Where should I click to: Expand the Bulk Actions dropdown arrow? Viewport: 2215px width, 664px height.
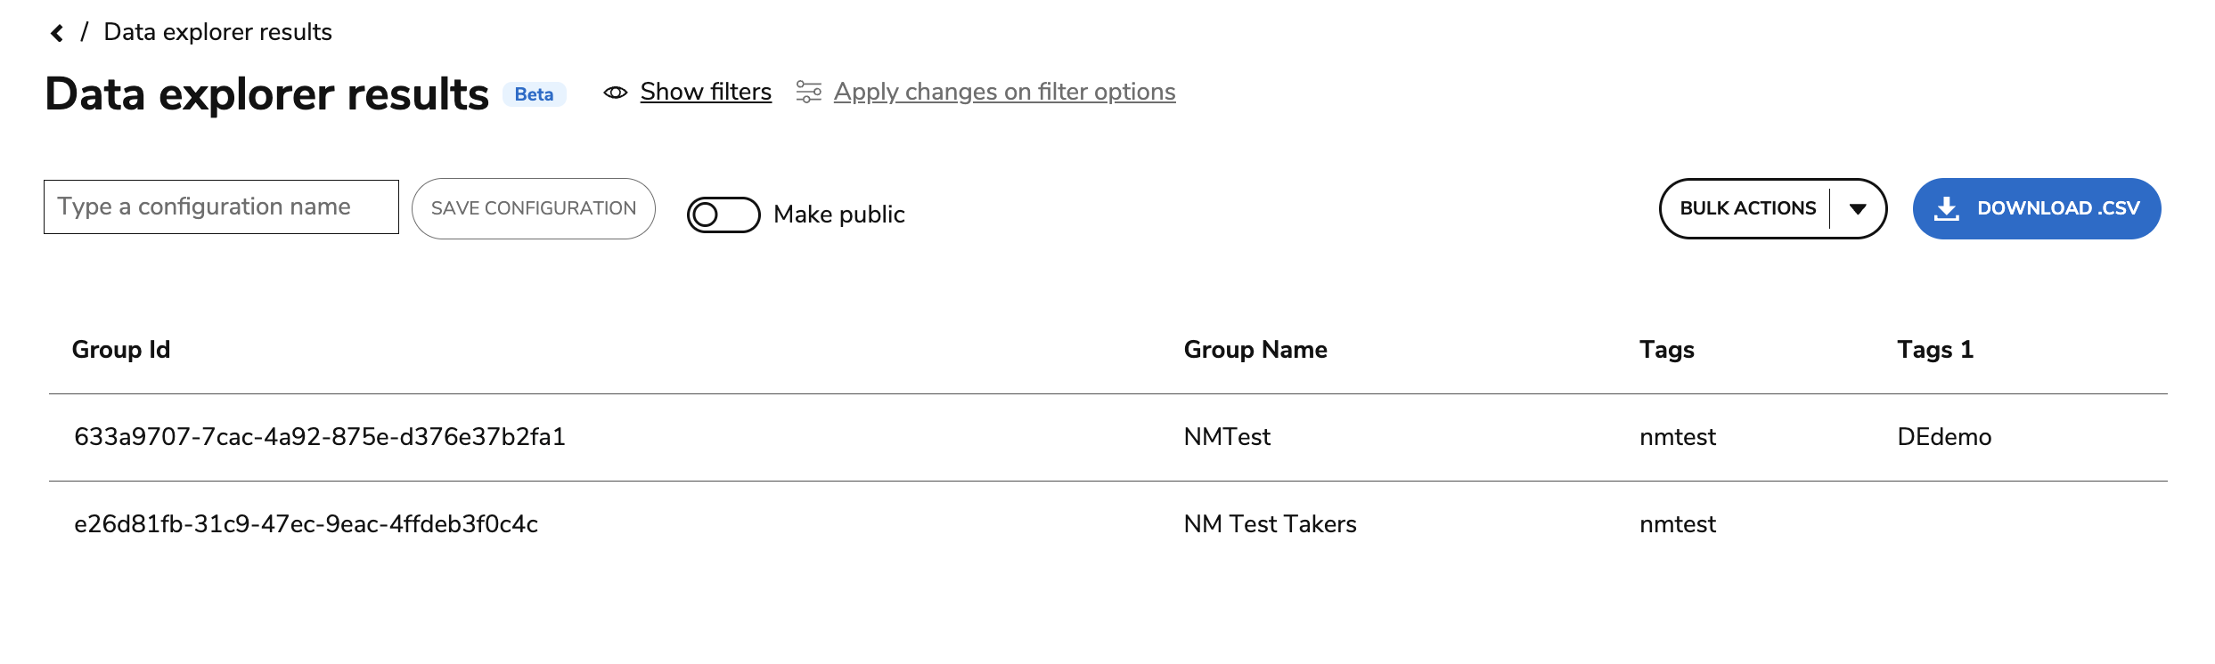pyautogui.click(x=1858, y=209)
